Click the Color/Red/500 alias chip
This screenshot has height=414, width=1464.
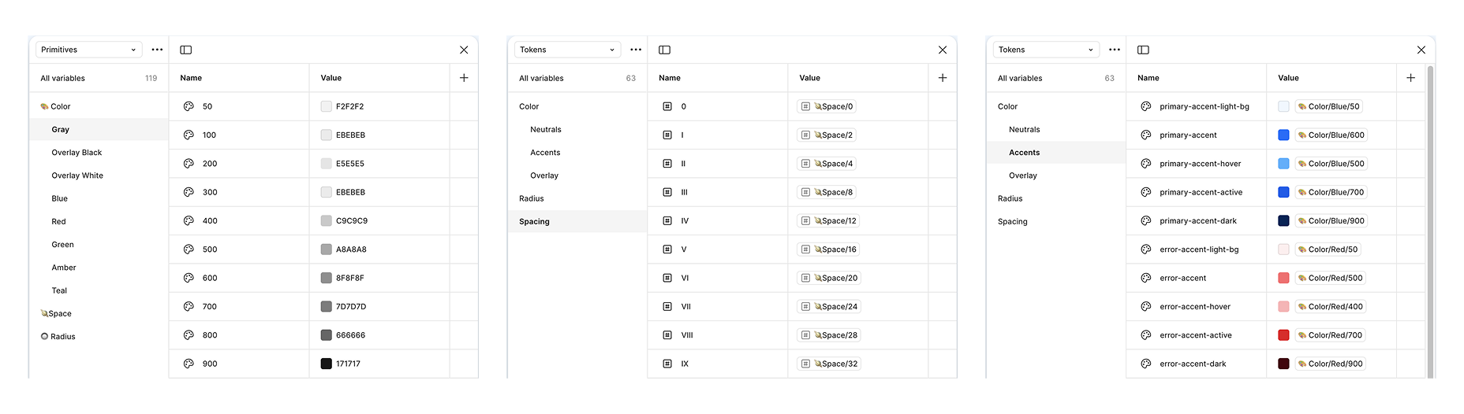coord(1331,278)
